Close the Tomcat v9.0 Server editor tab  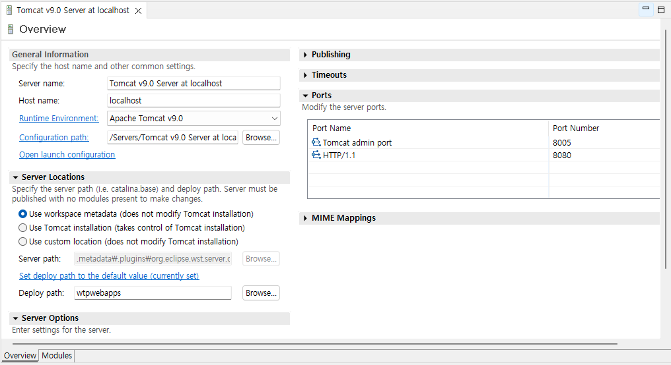[138, 11]
